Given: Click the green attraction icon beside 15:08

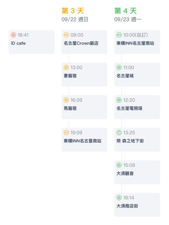Looking at the screenshot, I should point(119,165).
